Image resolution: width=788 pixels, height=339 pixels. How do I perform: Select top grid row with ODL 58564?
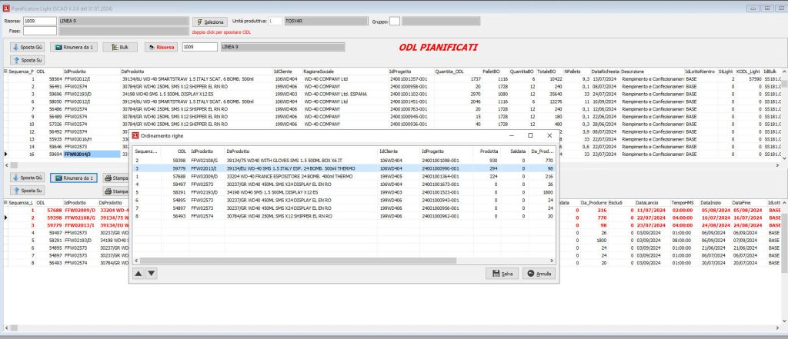392,79
